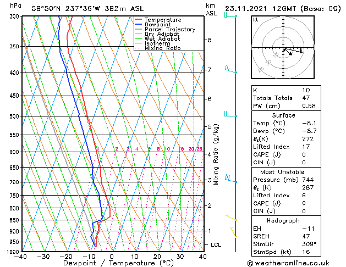
Task: Click the weatheronline.co.uk copyright text
Action: click(x=288, y=263)
